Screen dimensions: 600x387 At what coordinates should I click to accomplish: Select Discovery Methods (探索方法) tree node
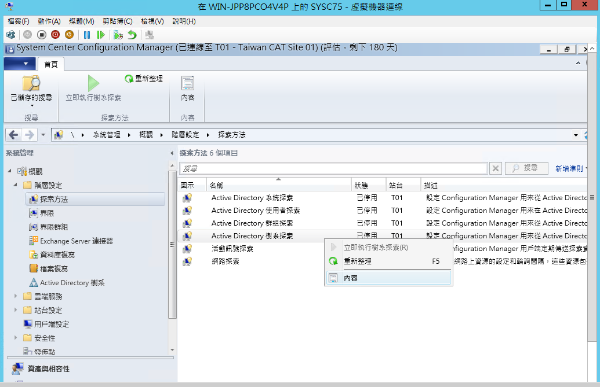96,199
